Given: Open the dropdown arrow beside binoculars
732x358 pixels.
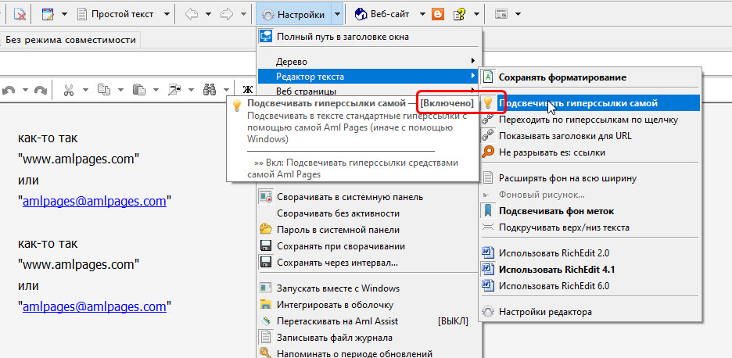Looking at the screenshot, I should (x=227, y=90).
